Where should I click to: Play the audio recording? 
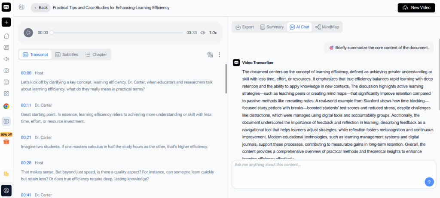(x=28, y=33)
